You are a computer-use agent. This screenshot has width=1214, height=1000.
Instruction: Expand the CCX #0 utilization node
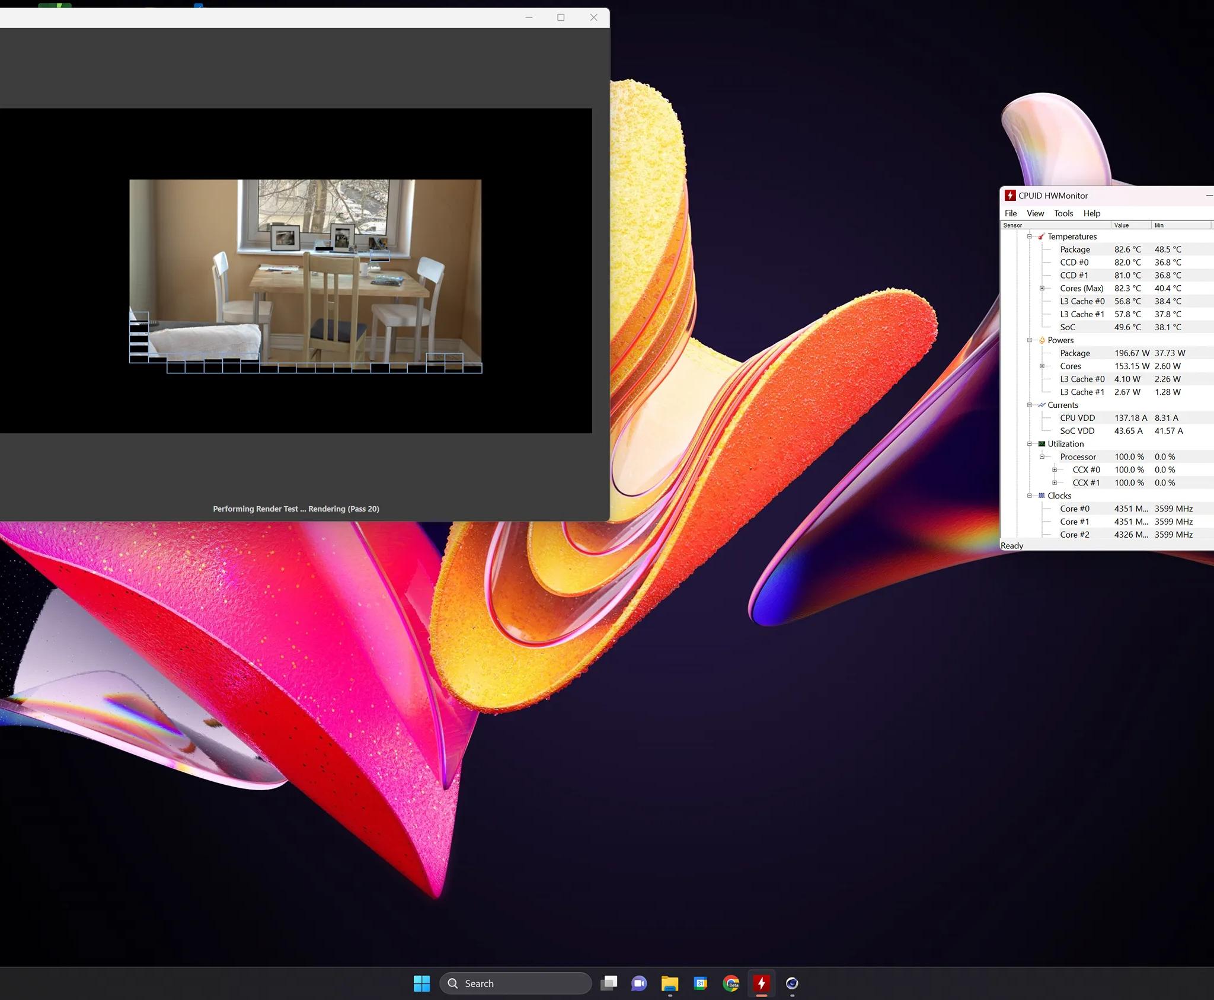point(1055,470)
